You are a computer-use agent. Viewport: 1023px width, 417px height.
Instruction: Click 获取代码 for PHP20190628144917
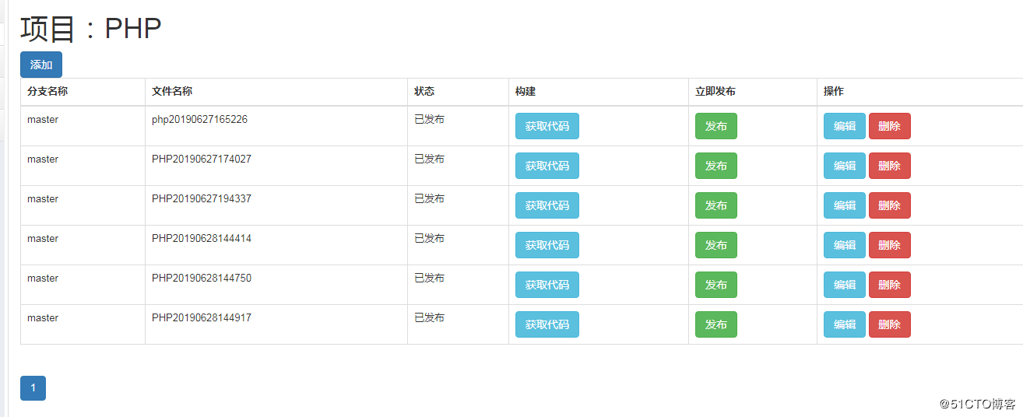pos(547,324)
